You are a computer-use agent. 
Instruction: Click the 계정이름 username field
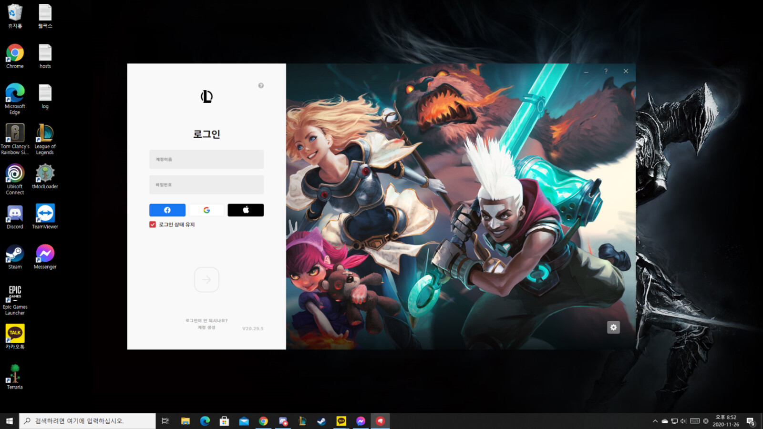pyautogui.click(x=206, y=159)
